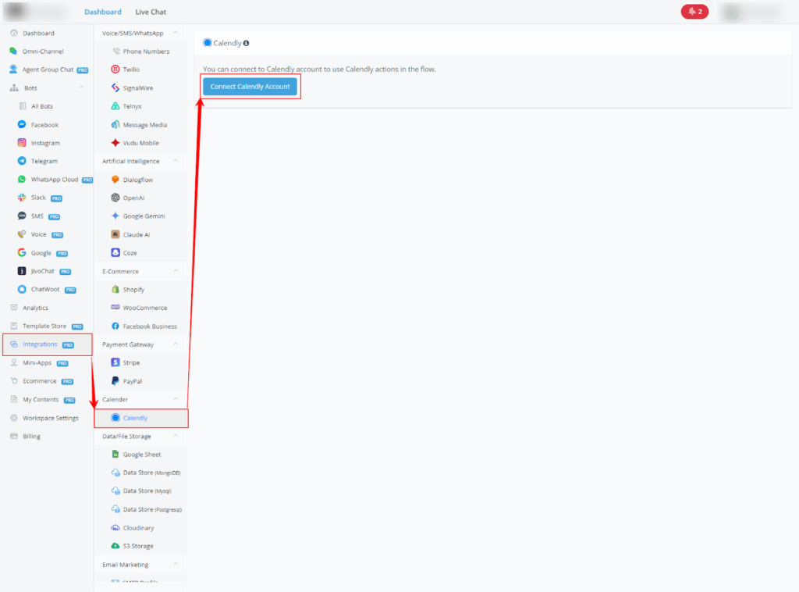
Task: Open the Shopify integration icon
Action: pyautogui.click(x=115, y=290)
